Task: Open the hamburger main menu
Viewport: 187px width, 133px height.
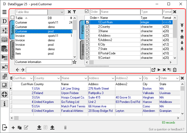Action: coord(4,12)
